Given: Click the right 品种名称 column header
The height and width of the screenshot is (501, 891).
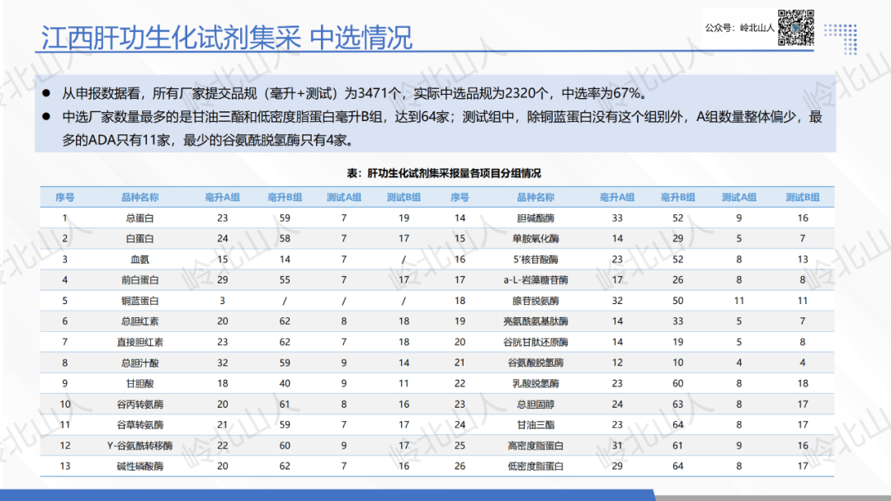Looking at the screenshot, I should 535,198.
